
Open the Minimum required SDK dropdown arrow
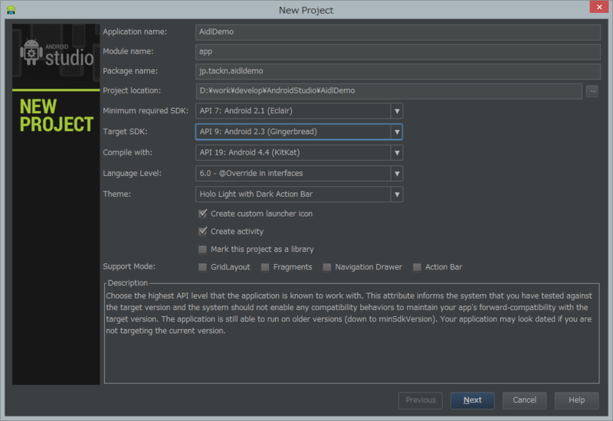click(397, 111)
